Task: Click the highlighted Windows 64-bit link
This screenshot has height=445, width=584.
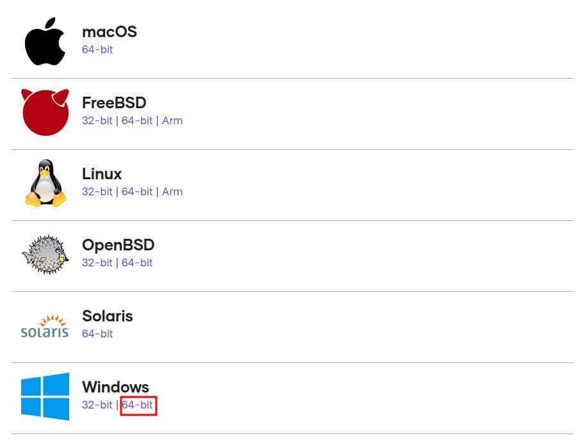Action: (x=138, y=405)
